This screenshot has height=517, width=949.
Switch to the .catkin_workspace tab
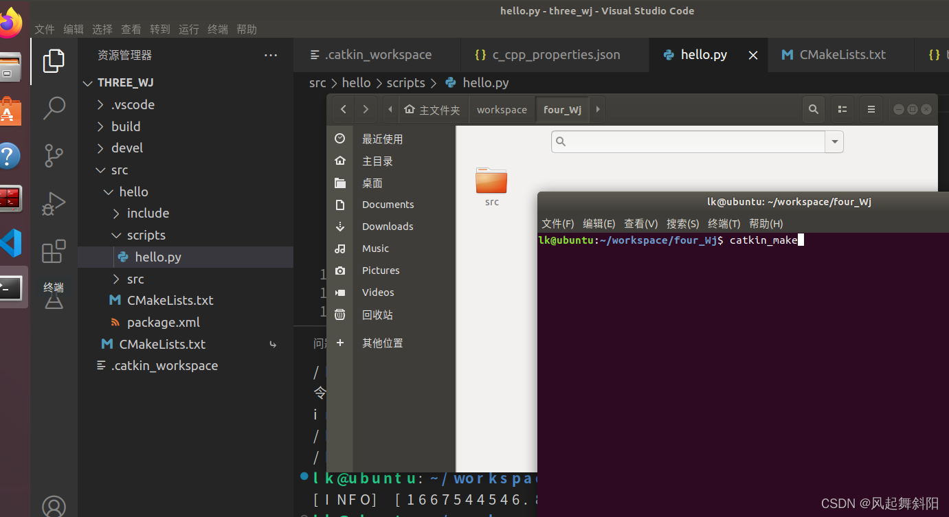click(377, 55)
